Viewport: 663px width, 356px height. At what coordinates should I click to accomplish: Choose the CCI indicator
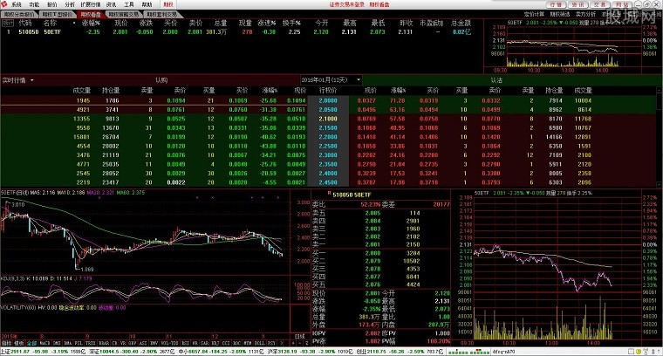[x=225, y=343]
